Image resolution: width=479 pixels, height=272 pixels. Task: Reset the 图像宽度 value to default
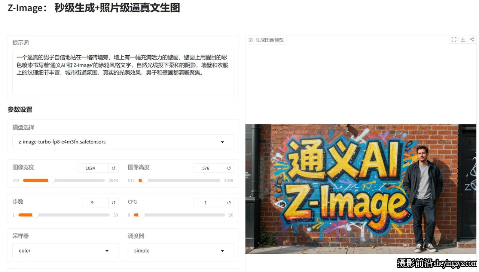tap(113, 168)
